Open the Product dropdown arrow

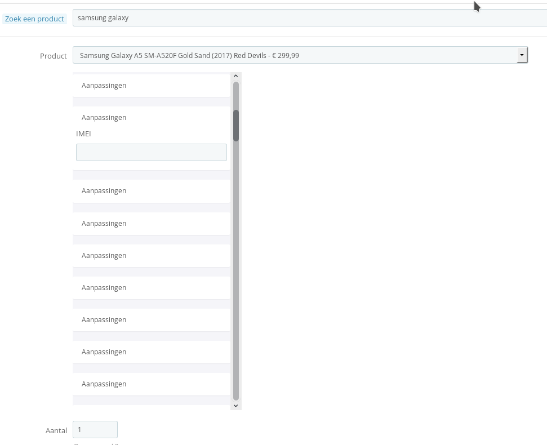point(521,55)
